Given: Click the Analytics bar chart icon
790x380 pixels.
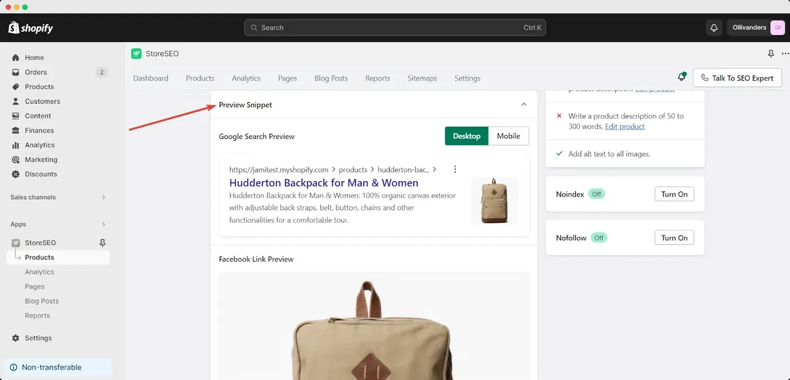Looking at the screenshot, I should coord(16,145).
